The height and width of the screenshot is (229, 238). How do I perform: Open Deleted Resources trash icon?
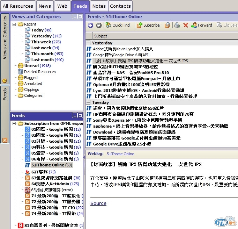click(x=21, y=72)
